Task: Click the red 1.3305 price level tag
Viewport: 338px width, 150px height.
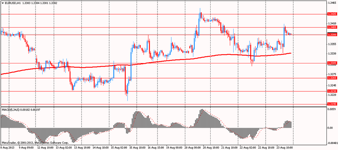Action: (x=332, y=63)
